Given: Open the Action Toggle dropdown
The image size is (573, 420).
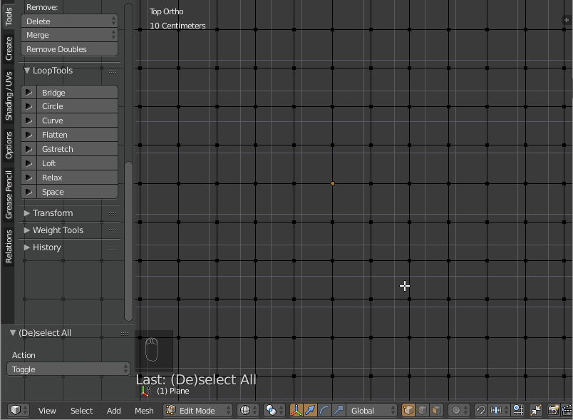Looking at the screenshot, I should point(68,369).
